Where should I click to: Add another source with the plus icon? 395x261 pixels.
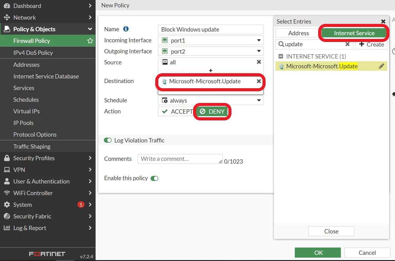[x=211, y=70]
